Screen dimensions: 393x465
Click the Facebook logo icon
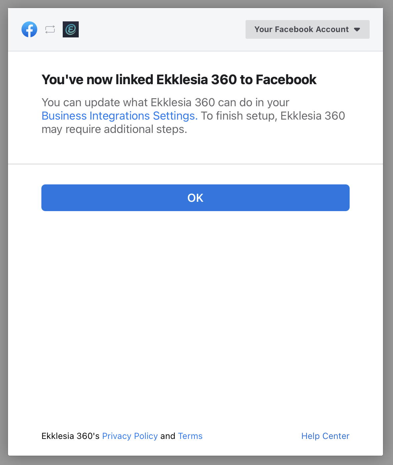[x=29, y=29]
